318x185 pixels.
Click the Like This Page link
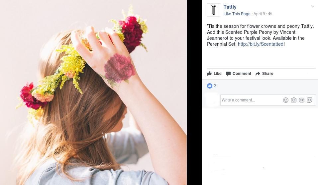coord(237,14)
